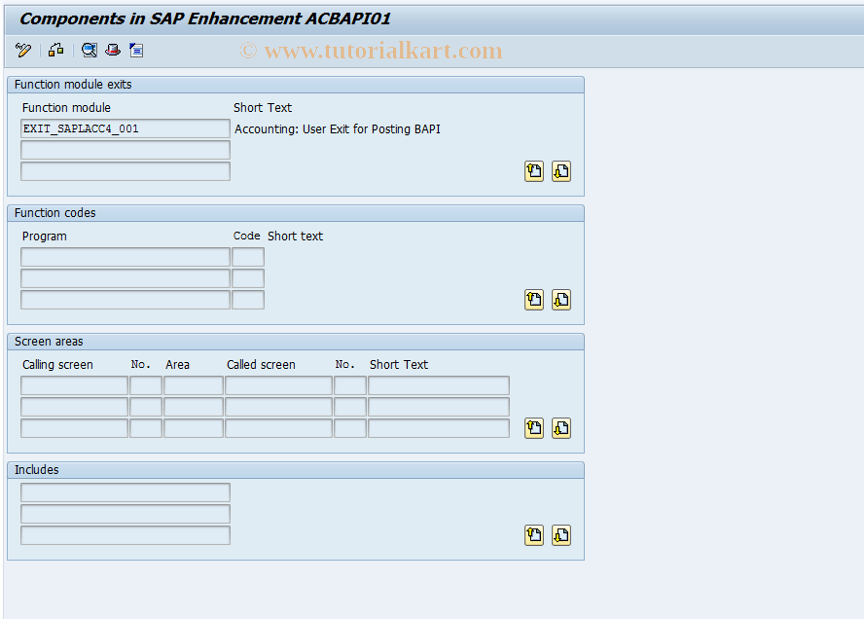
Task: Click the print icon in the toolbar
Action: coord(112,50)
